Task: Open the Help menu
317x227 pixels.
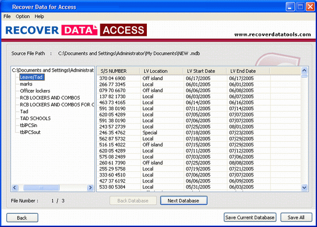Action: tap(40, 16)
